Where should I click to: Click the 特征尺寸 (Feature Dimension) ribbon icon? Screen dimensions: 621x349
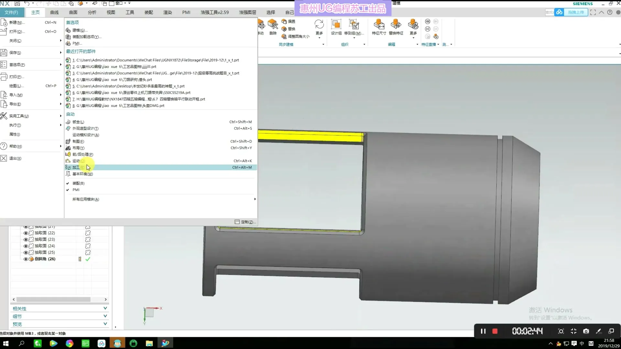379,25
